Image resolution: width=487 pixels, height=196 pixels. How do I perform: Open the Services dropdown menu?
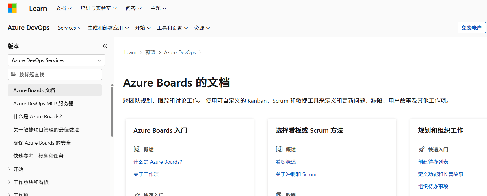pyautogui.click(x=70, y=28)
